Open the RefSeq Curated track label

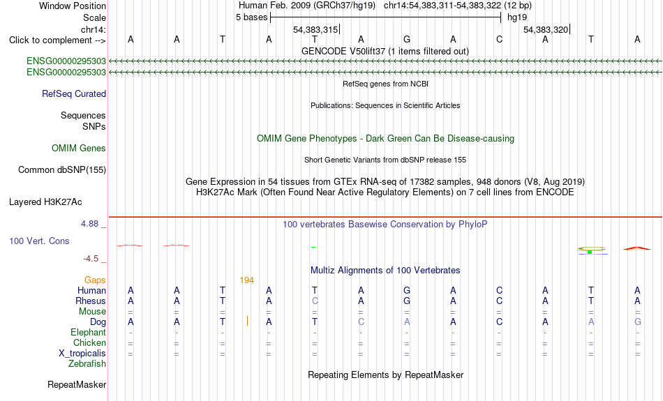click(73, 94)
